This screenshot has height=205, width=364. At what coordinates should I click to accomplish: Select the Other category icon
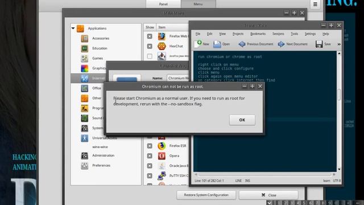(x=85, y=99)
